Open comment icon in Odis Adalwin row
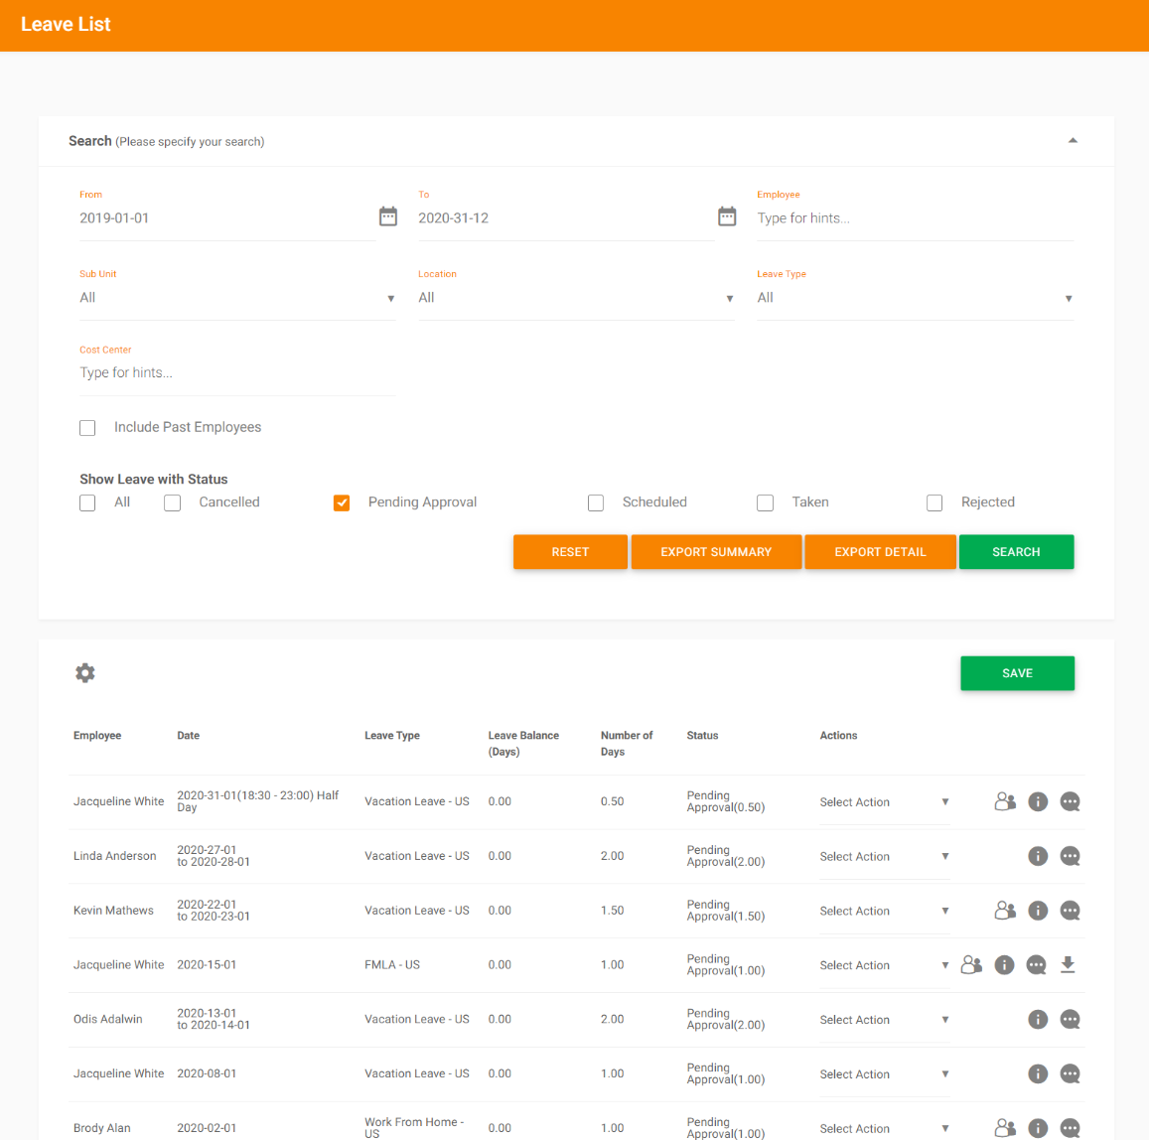 click(x=1070, y=1019)
